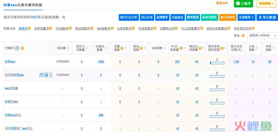Sort by 长尾词数量 column arrows

tap(106, 48)
